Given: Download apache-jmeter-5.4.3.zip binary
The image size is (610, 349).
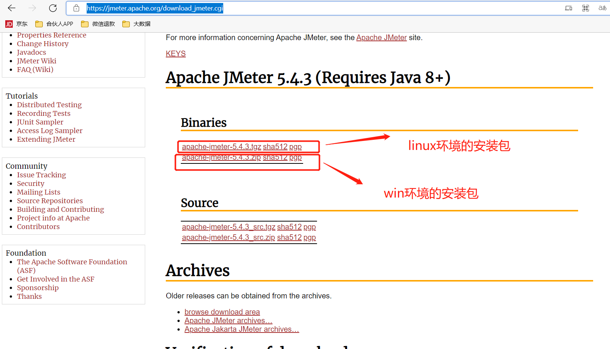Looking at the screenshot, I should (x=221, y=157).
